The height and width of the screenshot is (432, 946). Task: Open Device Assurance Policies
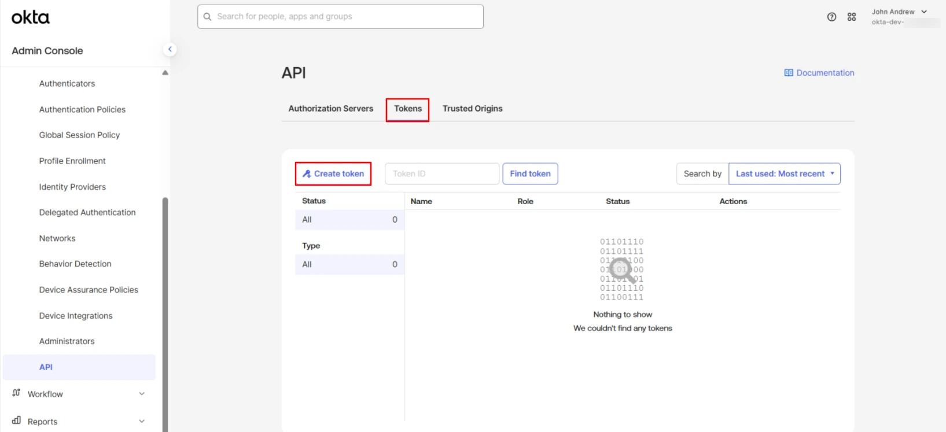tap(89, 290)
